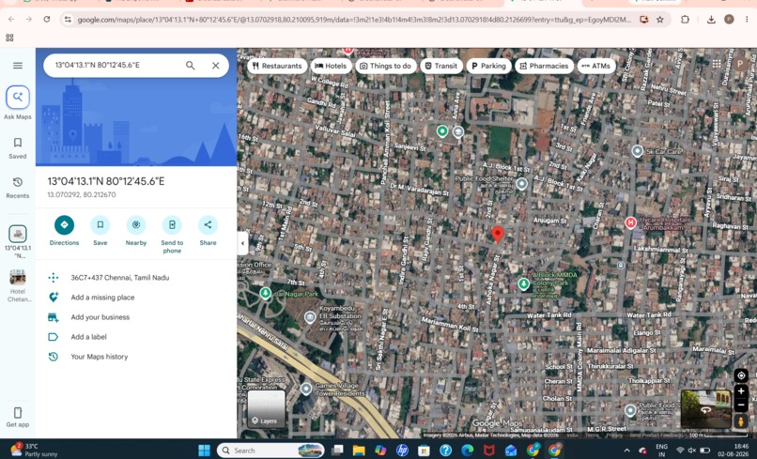Click the search magnifier icon in the search box
The image size is (757, 459).
pos(191,65)
